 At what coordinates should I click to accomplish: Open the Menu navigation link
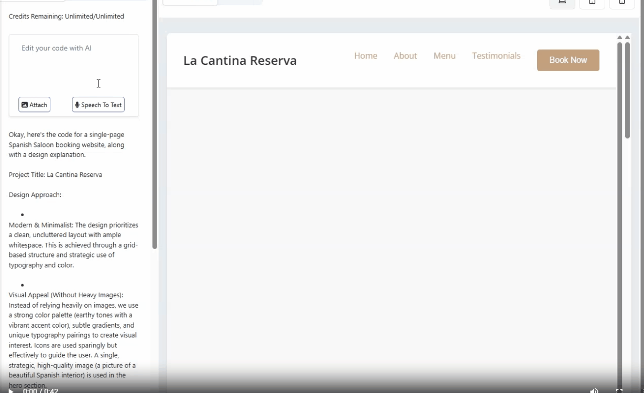pos(444,56)
